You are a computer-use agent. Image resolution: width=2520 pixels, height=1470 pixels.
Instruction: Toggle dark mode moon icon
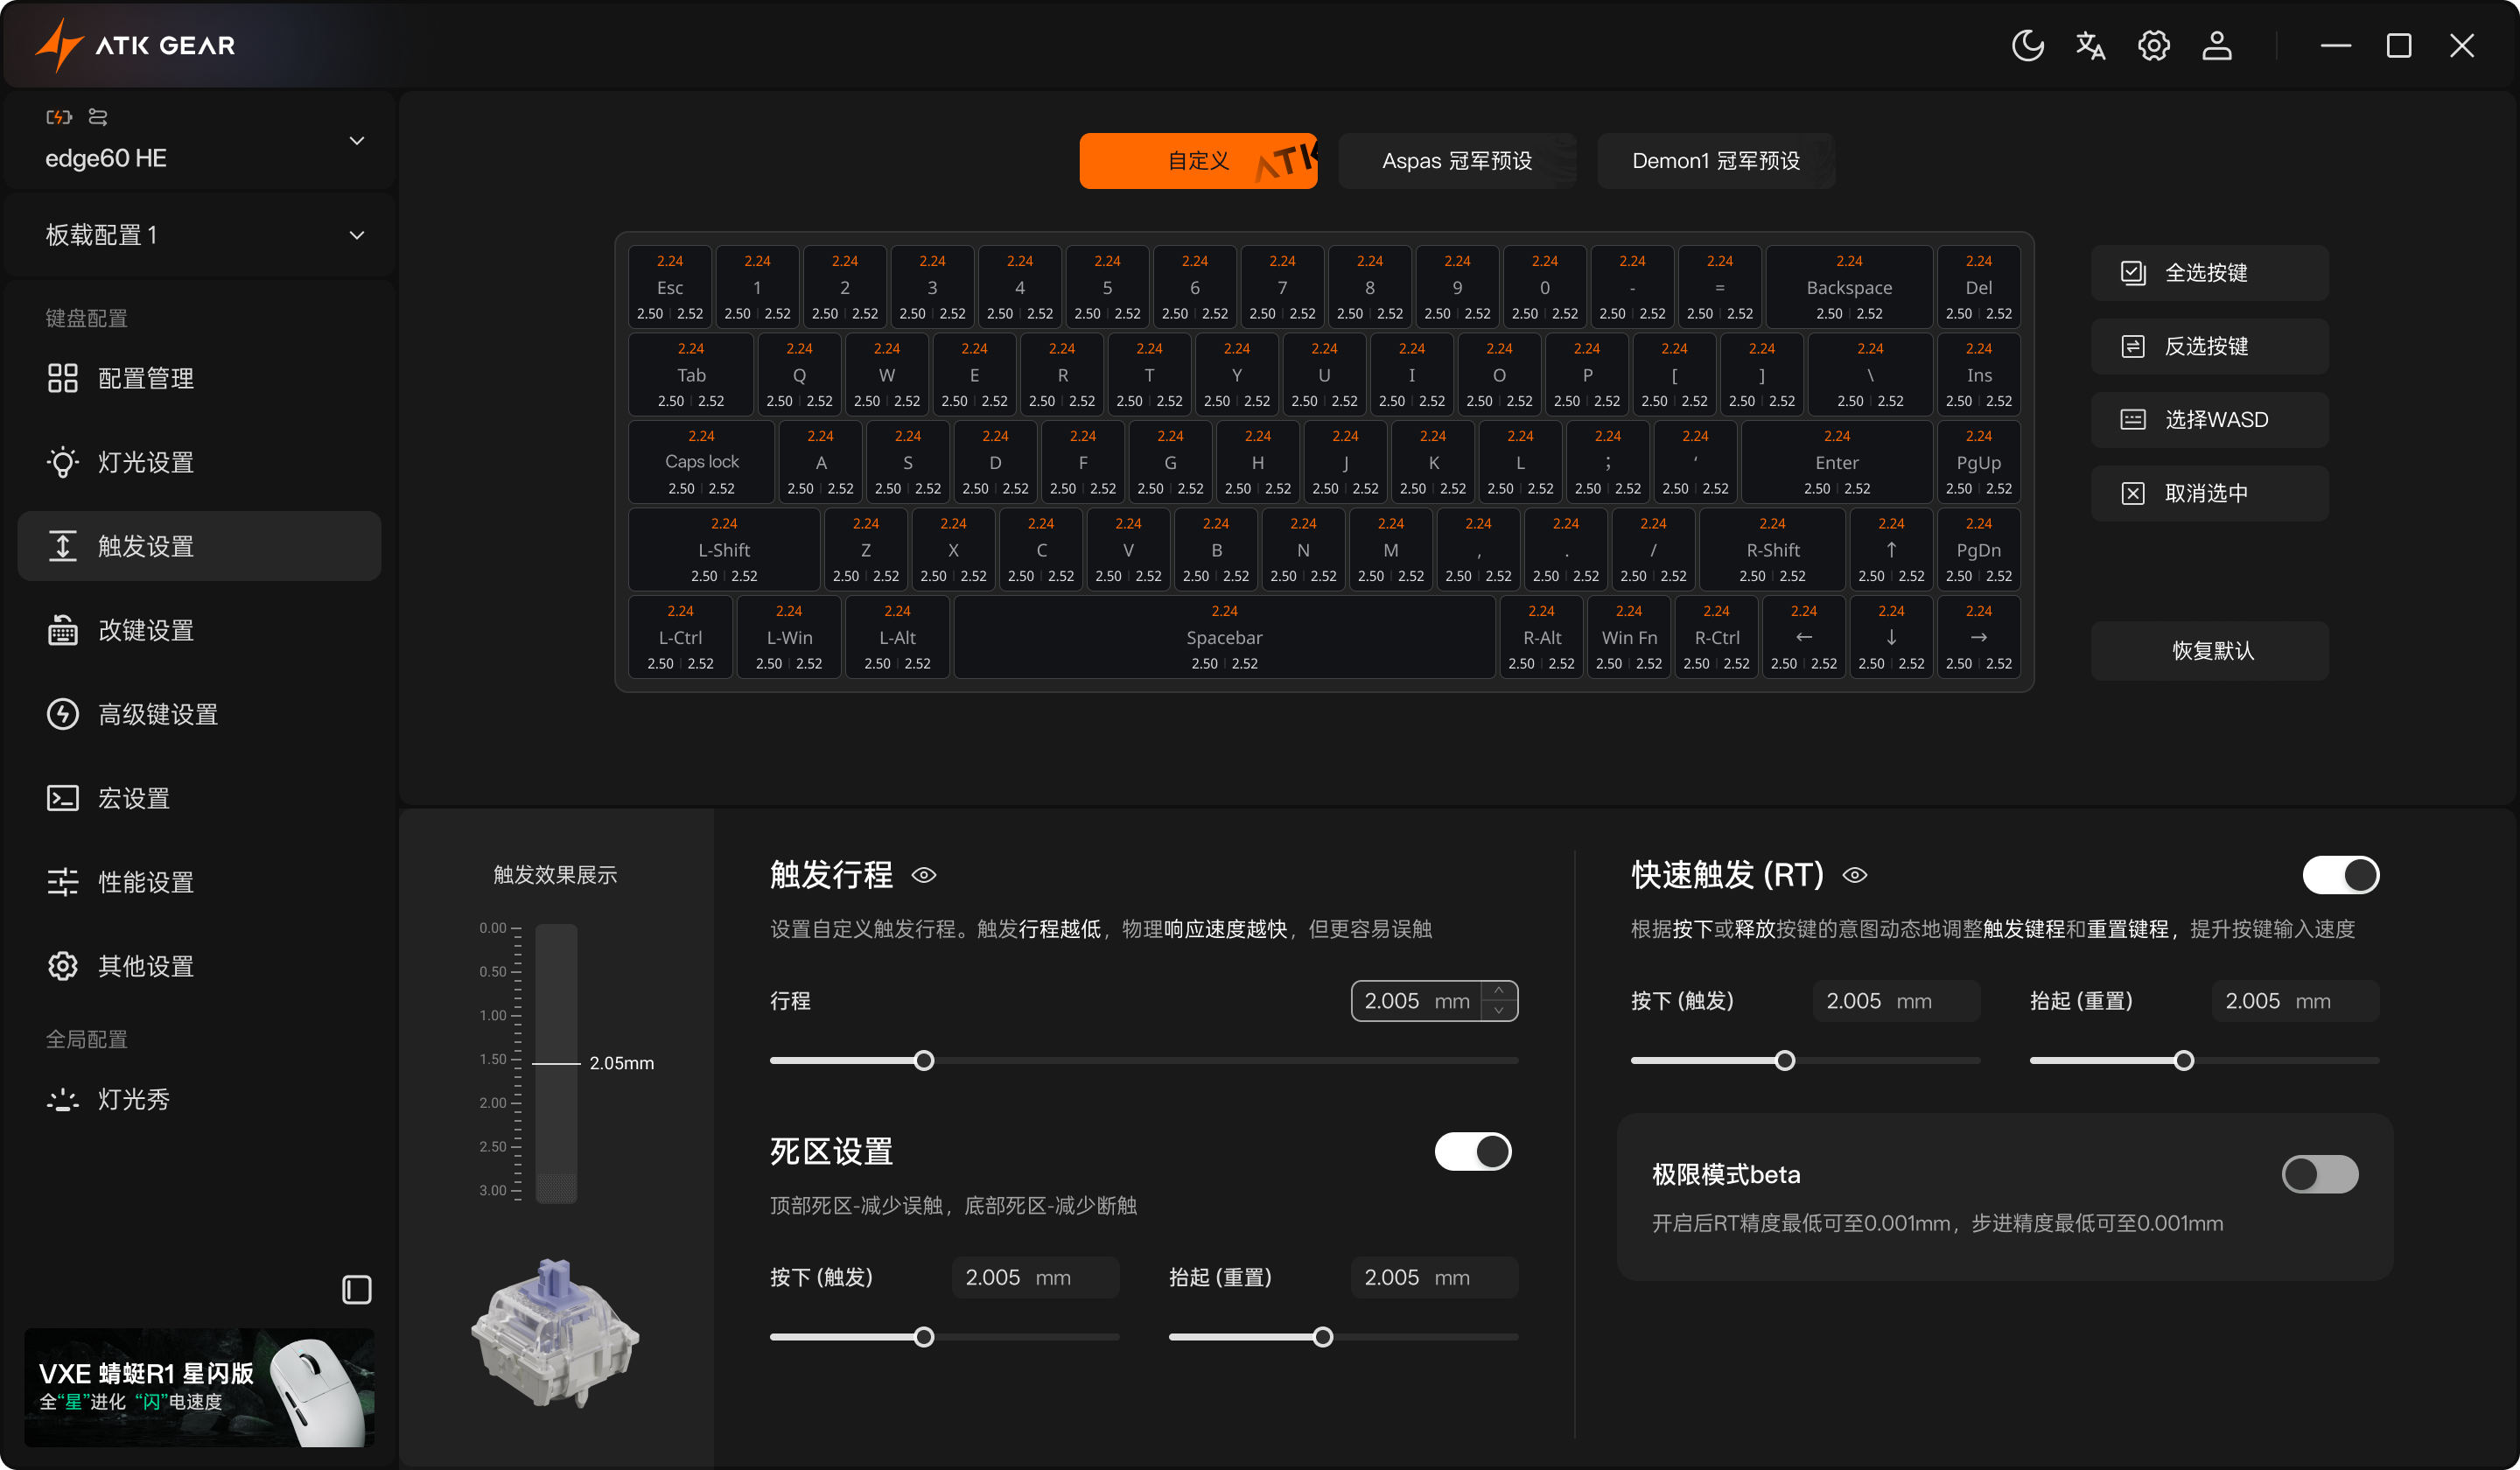coord(2027,45)
